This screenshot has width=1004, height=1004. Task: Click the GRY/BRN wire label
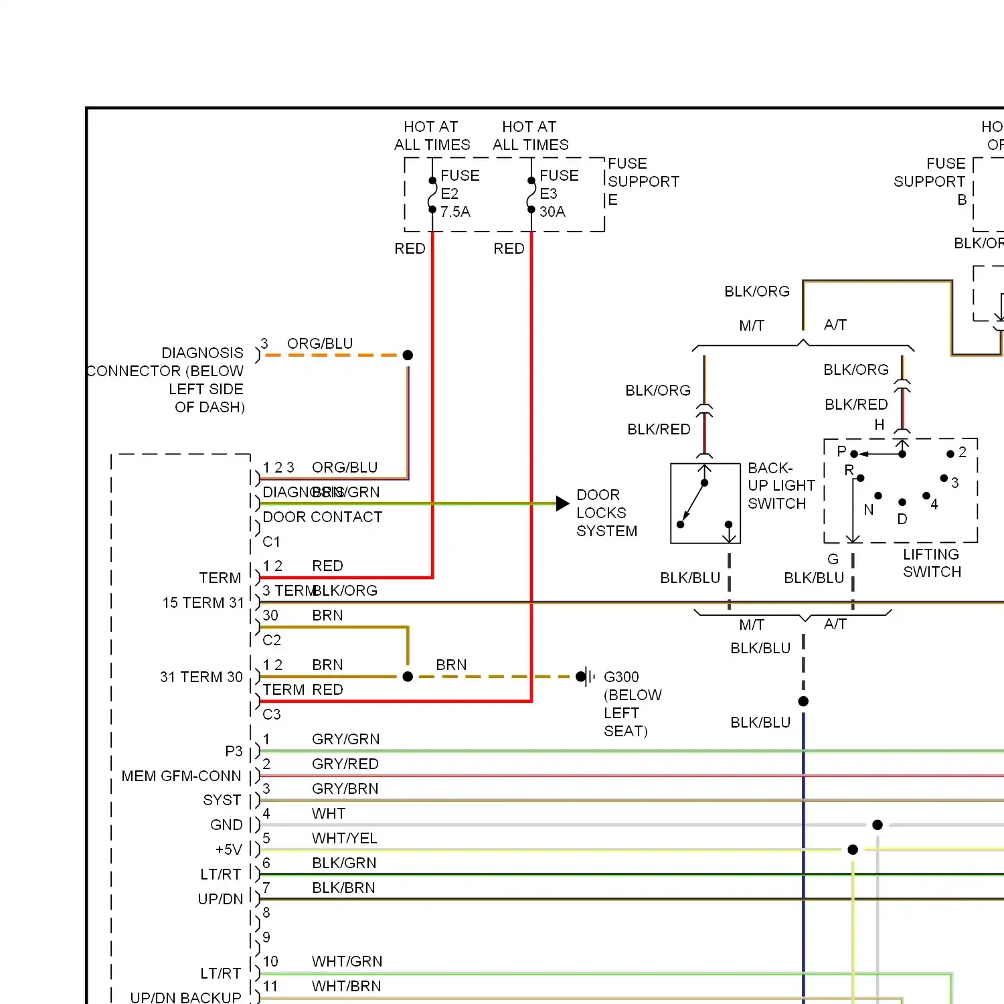(x=345, y=788)
